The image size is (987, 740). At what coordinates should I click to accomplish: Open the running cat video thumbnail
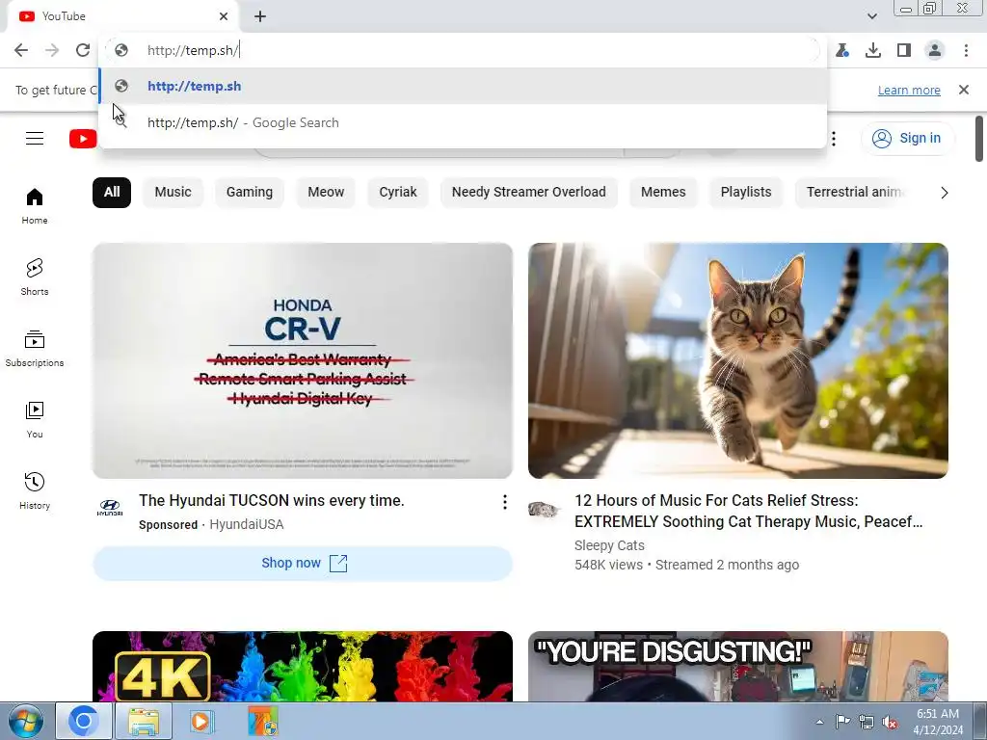tap(737, 360)
